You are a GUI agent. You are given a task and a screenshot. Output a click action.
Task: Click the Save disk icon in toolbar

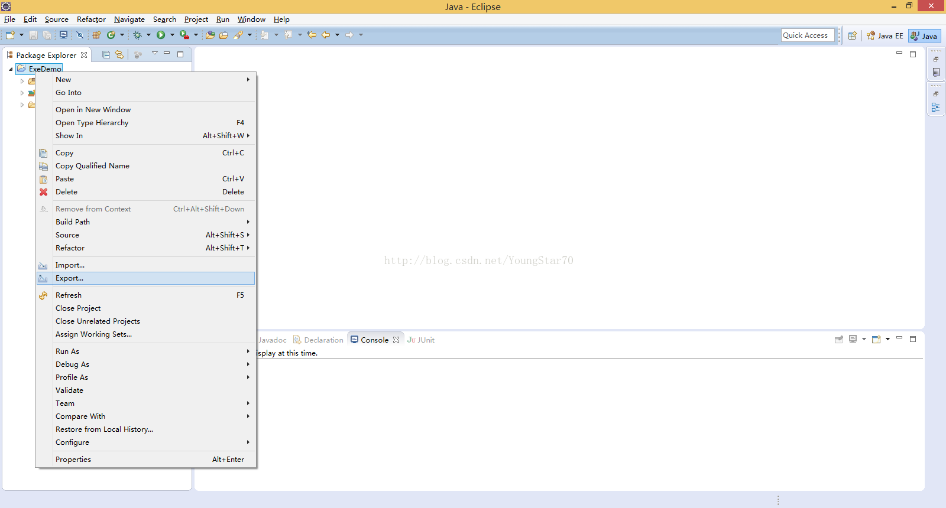34,35
